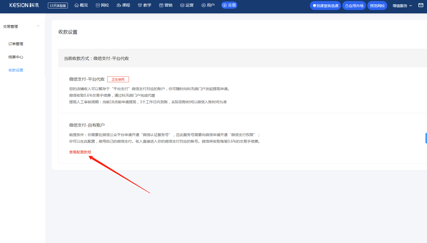The height and width of the screenshot is (243, 427).
Task: Select the 交易 transactions tab
Action: pyautogui.click(x=229, y=5)
